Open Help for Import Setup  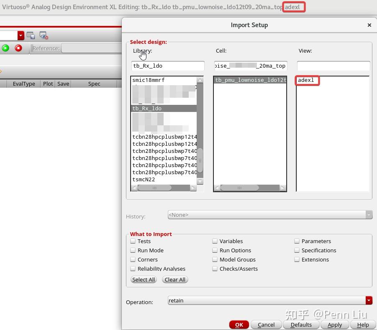click(363, 325)
